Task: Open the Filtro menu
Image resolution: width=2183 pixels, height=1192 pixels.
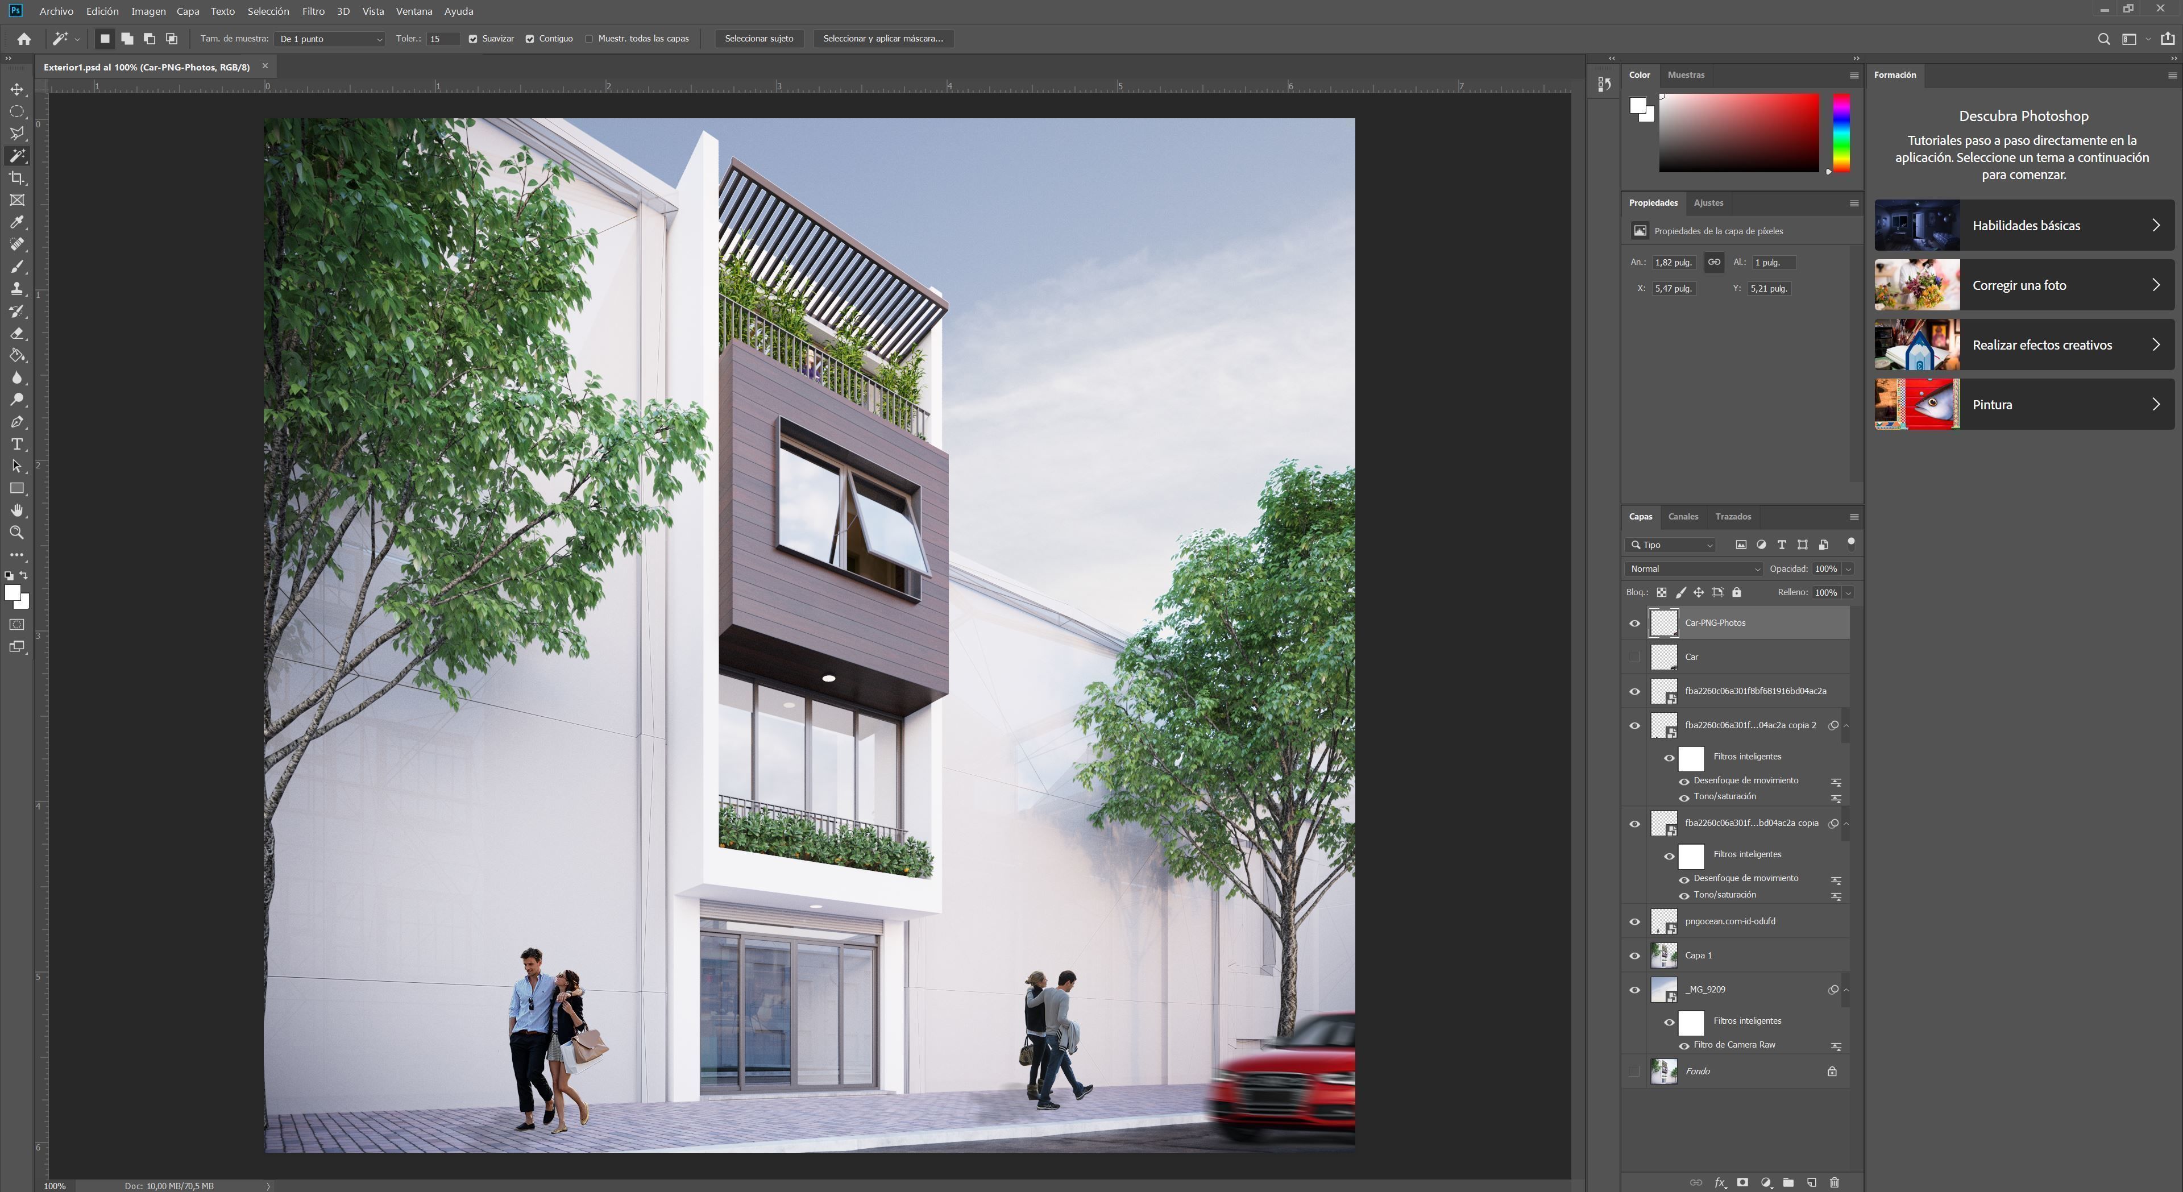Action: click(313, 11)
